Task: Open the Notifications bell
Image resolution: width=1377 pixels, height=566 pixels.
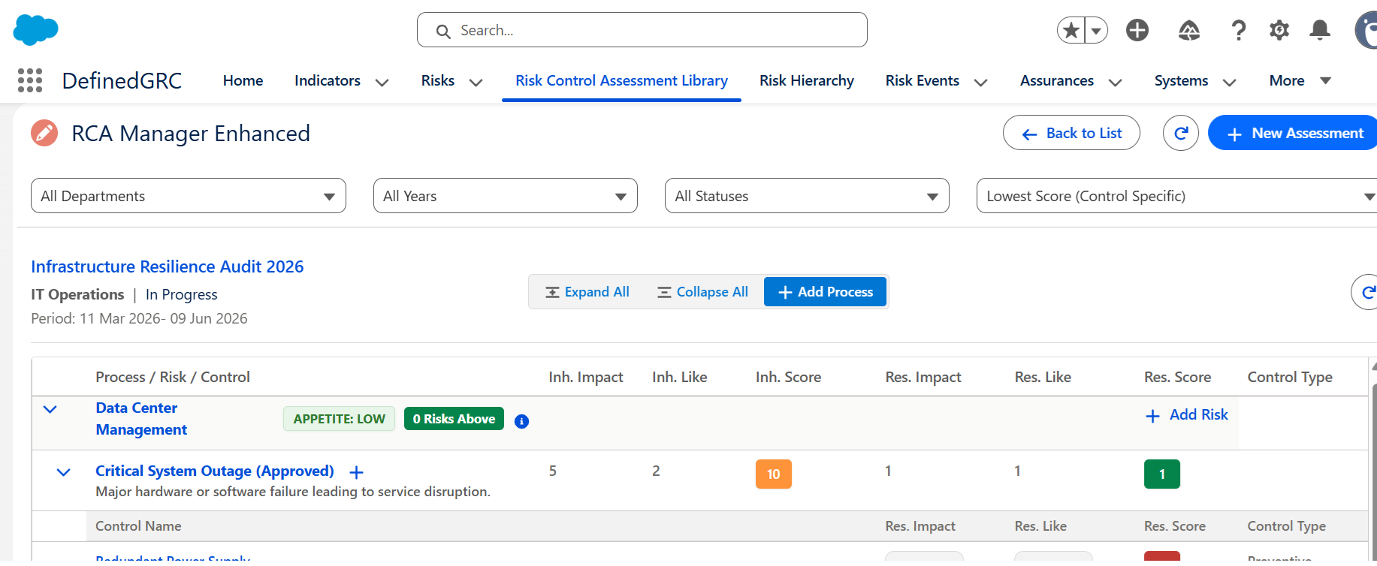Action: (x=1319, y=30)
